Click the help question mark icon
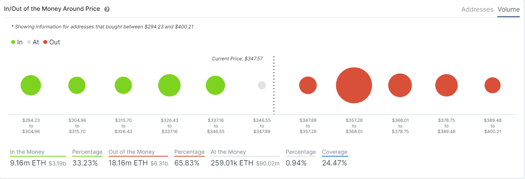525x179 pixels. (107, 9)
